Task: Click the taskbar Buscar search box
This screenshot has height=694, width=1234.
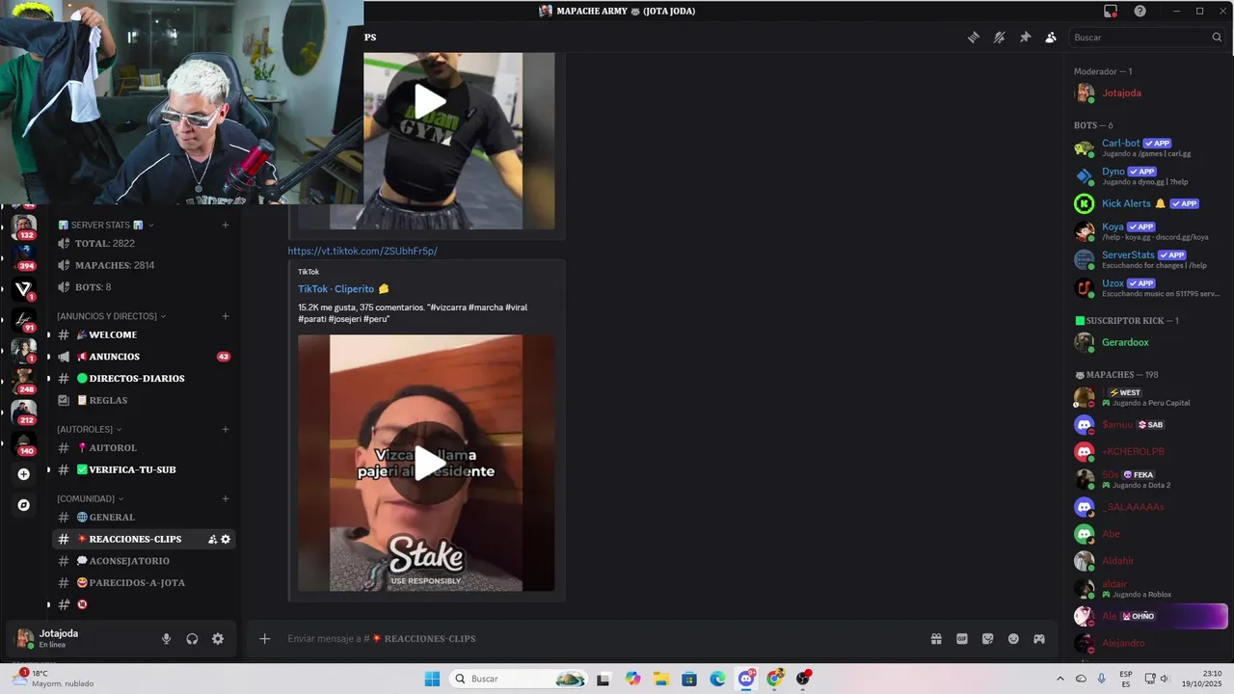Action: [519, 679]
